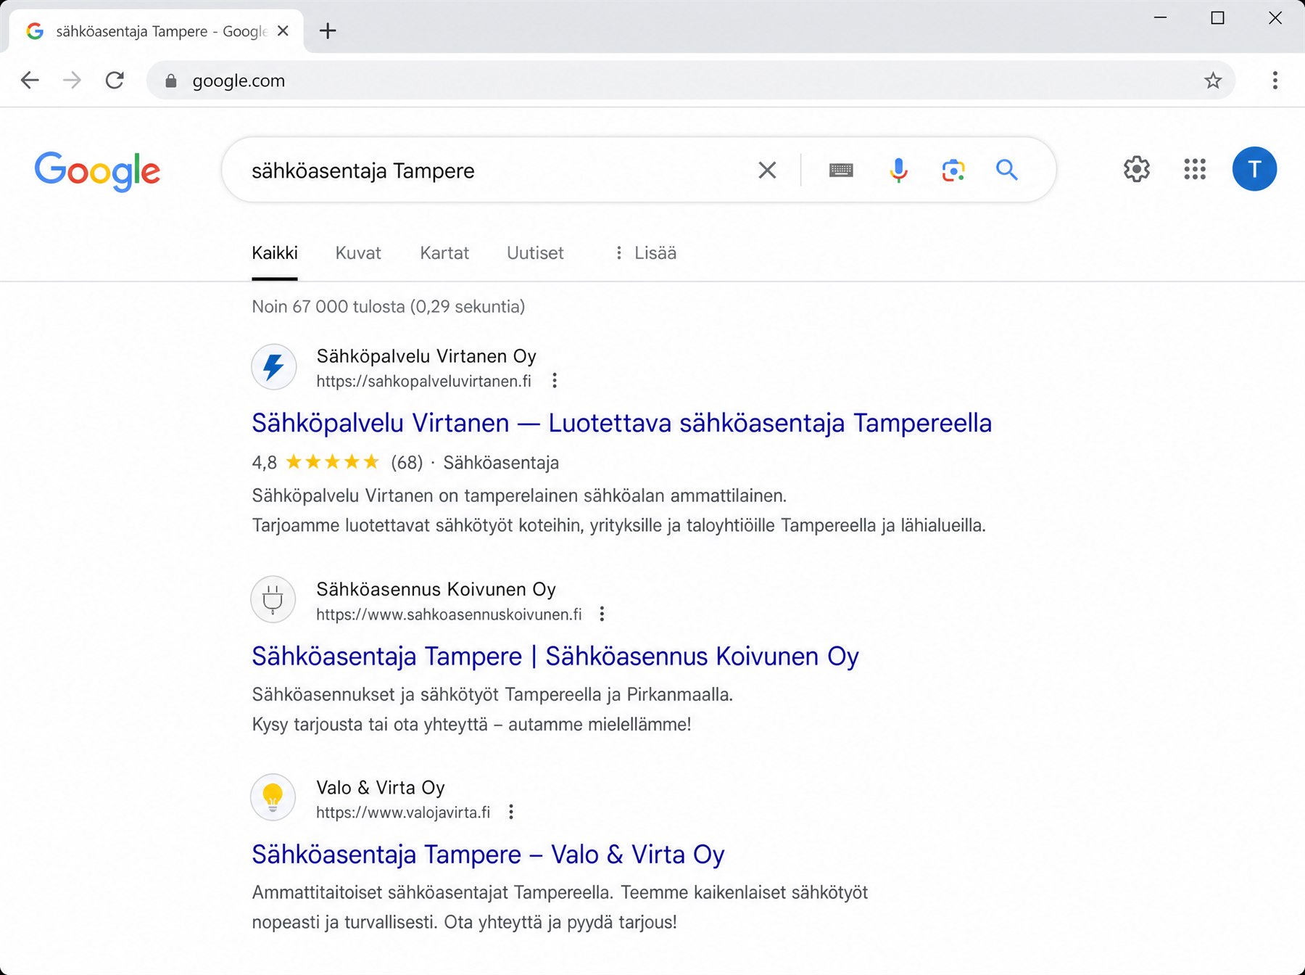Open a new browser tab
The height and width of the screenshot is (975, 1305).
pyautogui.click(x=328, y=30)
